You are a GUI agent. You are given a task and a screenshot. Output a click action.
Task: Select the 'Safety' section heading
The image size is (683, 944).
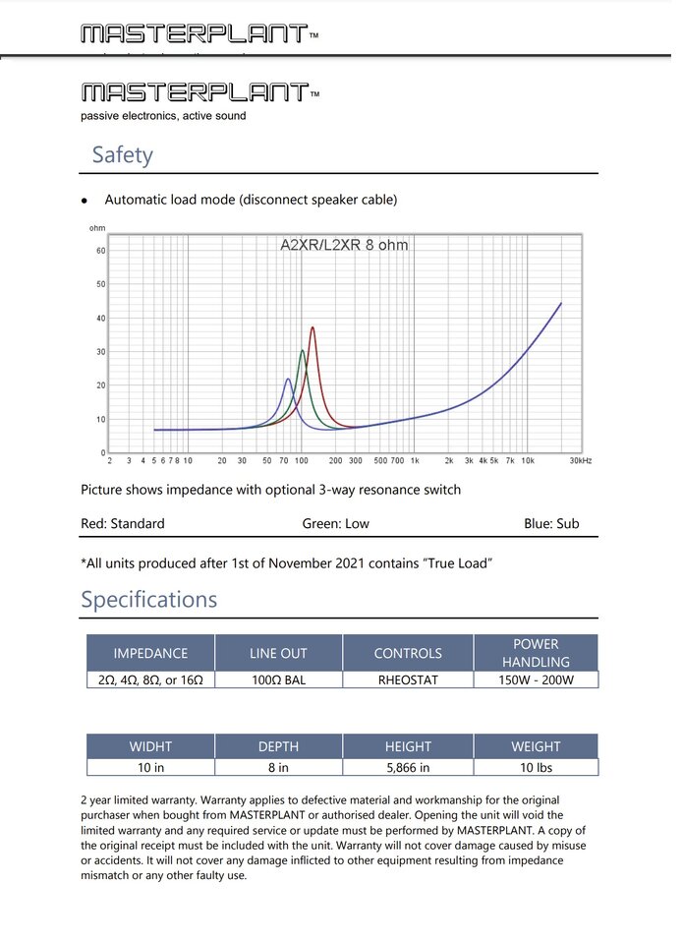click(122, 154)
